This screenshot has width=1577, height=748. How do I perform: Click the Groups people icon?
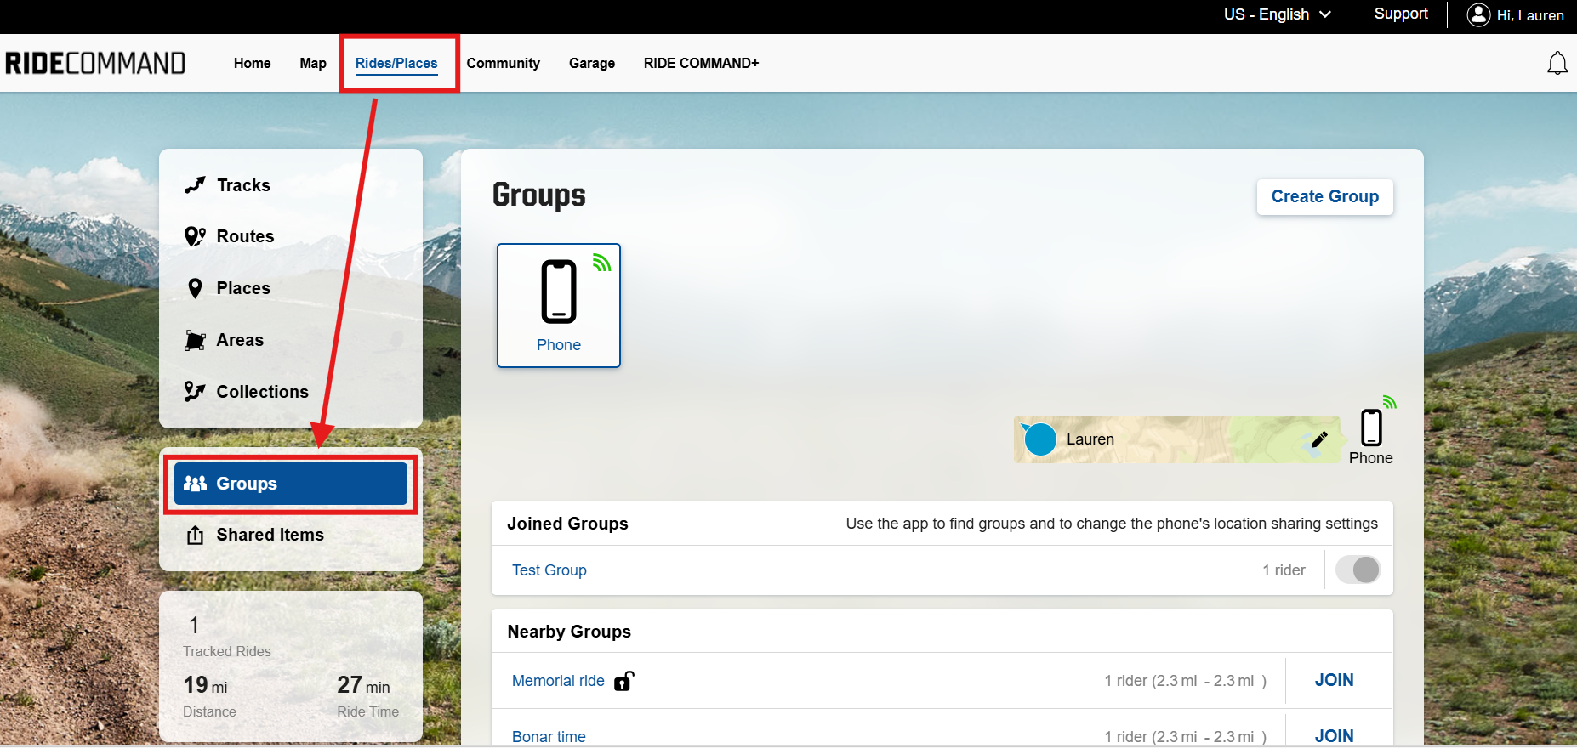pos(195,484)
